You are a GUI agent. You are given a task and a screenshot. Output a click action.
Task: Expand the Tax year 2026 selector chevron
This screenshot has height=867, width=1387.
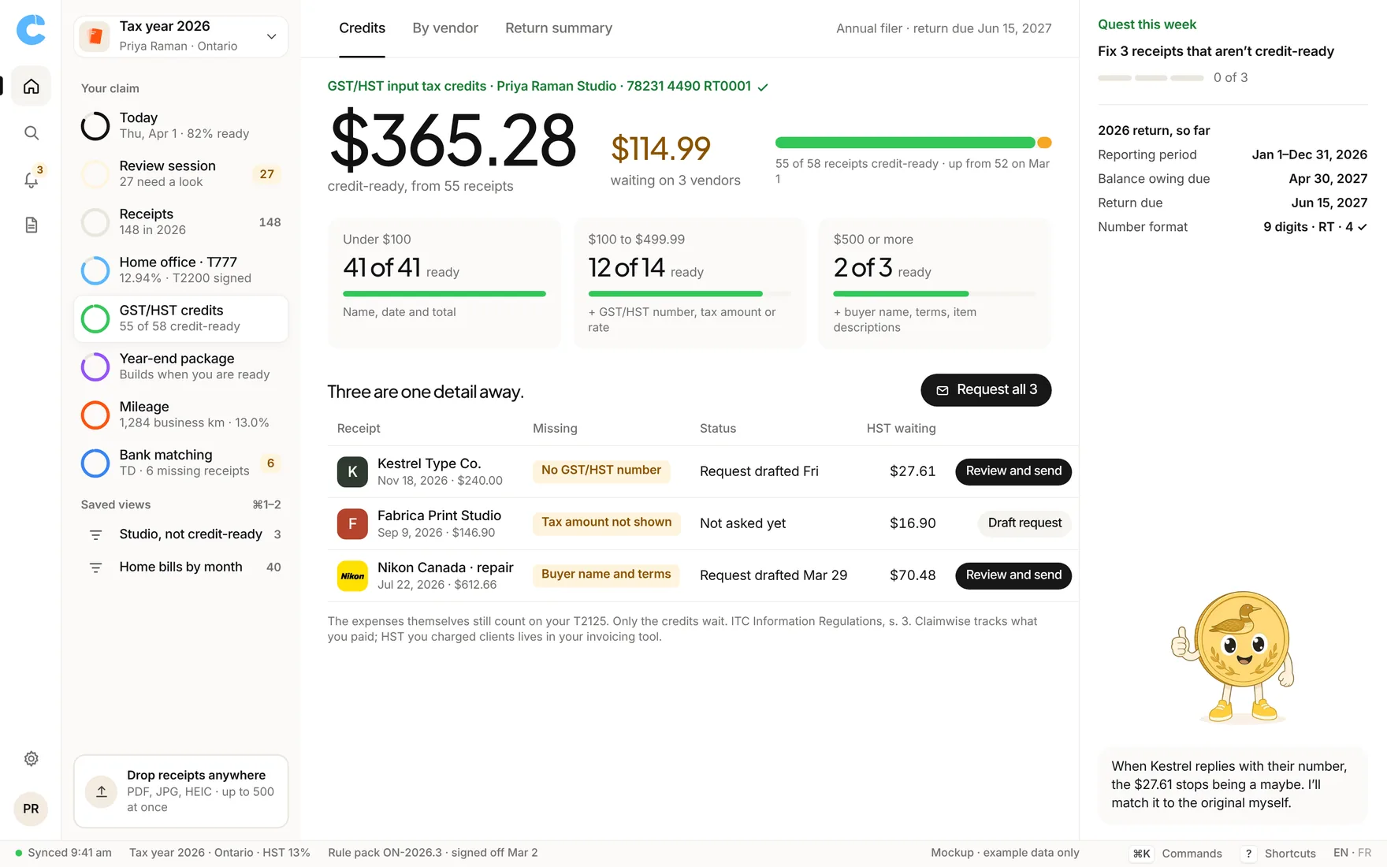271,36
